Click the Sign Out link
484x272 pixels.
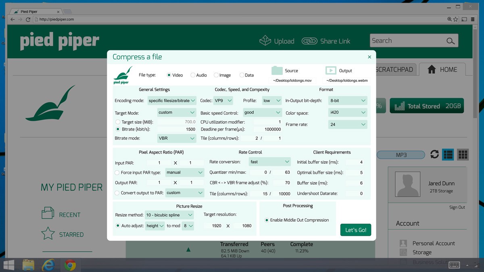pos(457,207)
